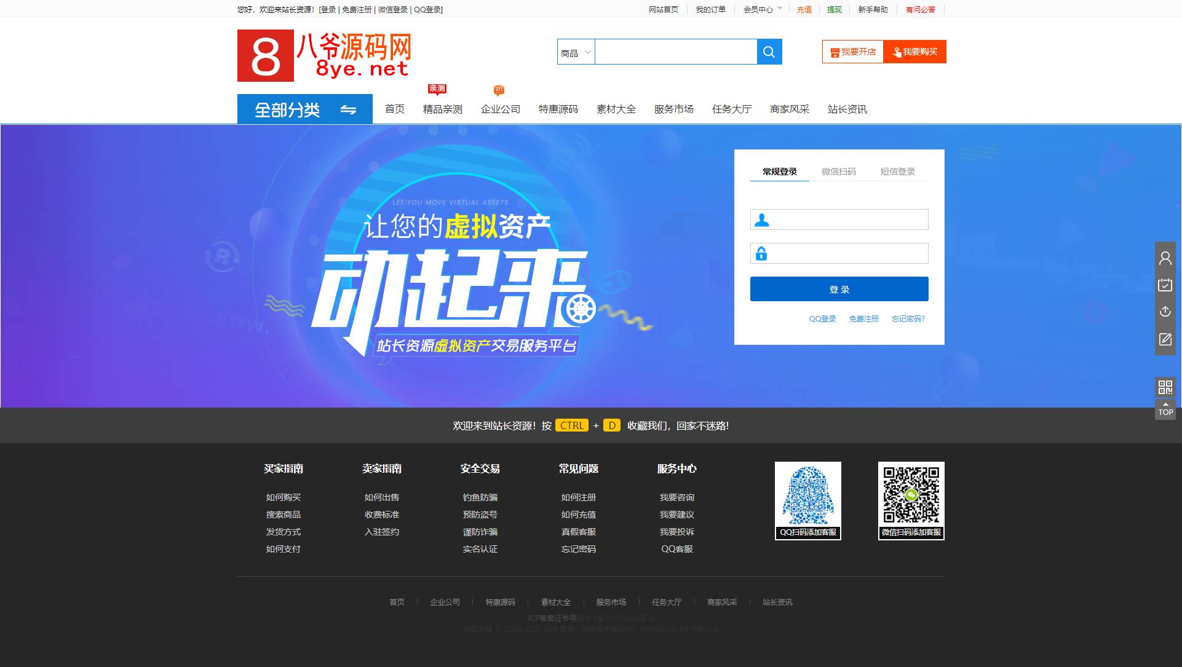Click the calendar check sidebar icon
Screen dimensions: 1182x667
point(1165,285)
